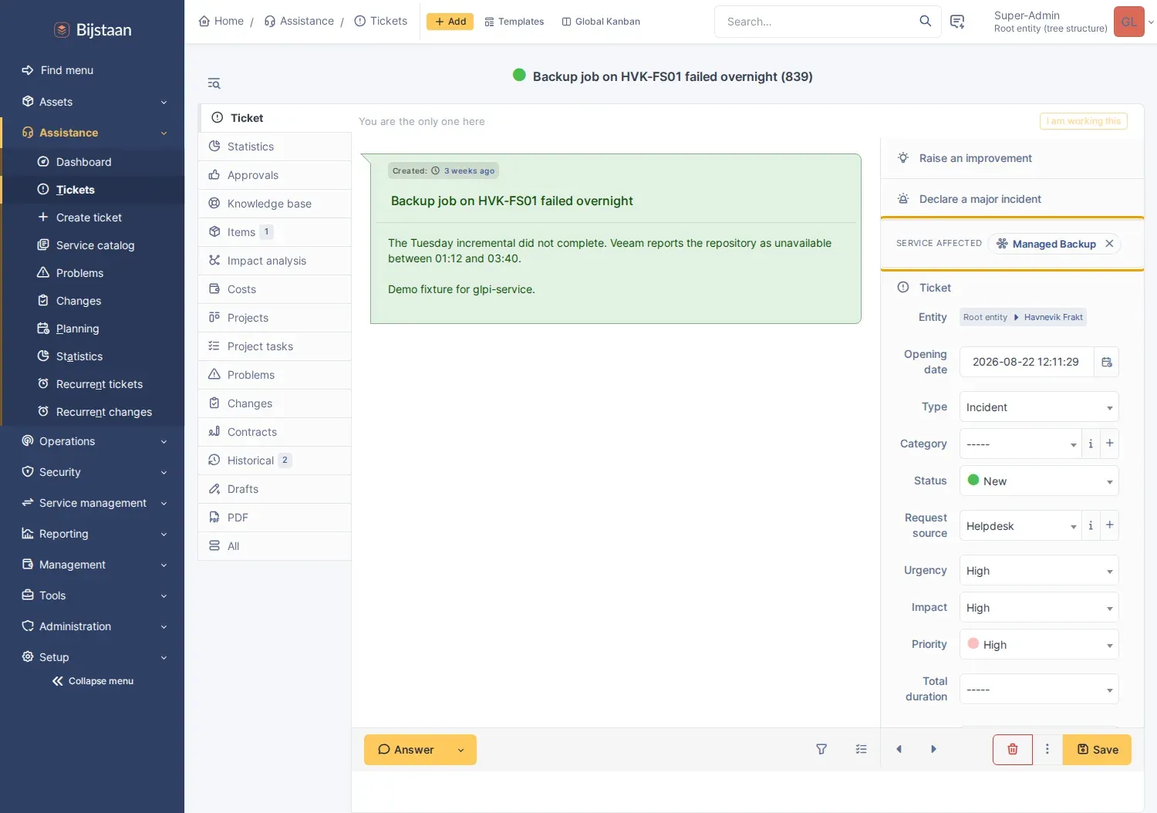Screen dimensions: 1157x813
Task: Expand the Assets sidebar menu
Action: coord(93,102)
